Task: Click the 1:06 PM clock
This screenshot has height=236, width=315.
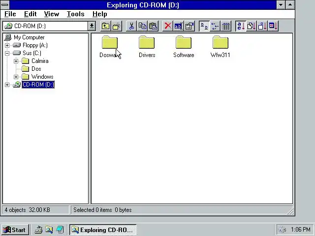Action: [x=301, y=230]
